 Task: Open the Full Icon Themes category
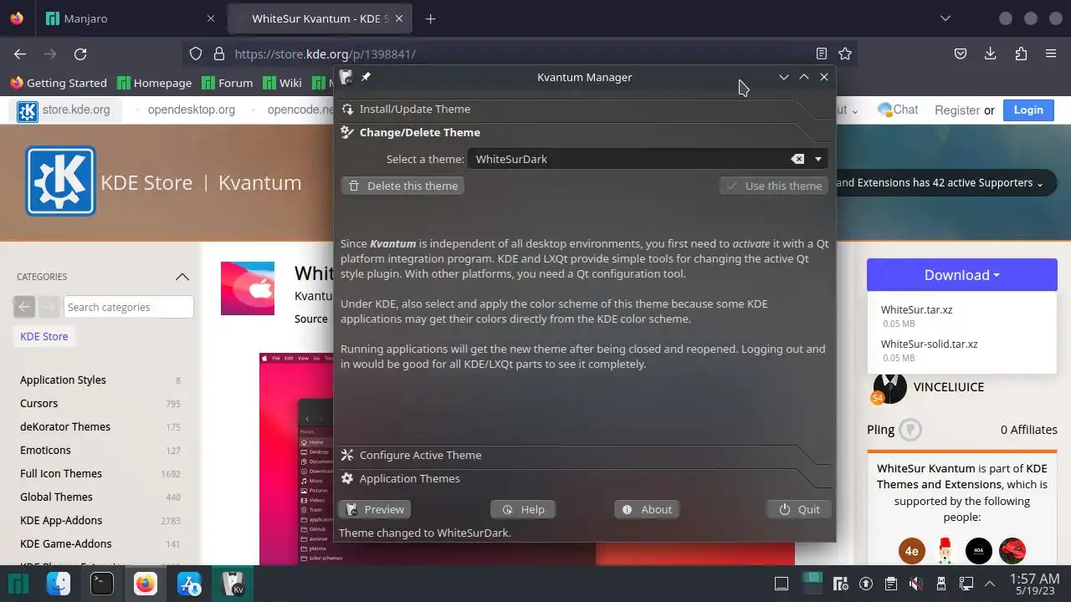[61, 473]
